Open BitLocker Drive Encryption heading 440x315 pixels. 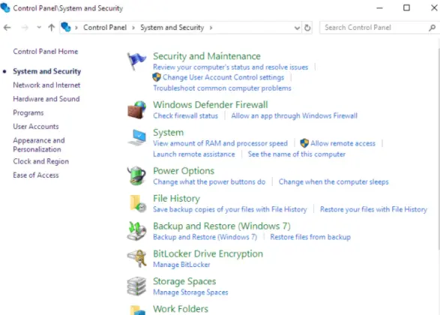pyautogui.click(x=208, y=253)
